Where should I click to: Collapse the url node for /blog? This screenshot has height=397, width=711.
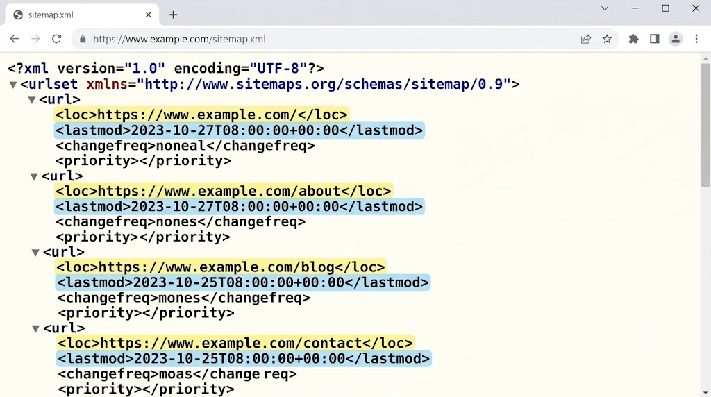(35, 253)
